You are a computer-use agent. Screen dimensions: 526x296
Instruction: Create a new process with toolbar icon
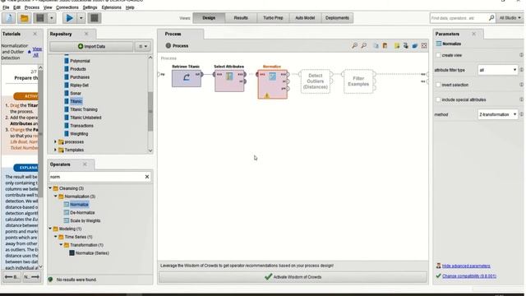coord(8,18)
